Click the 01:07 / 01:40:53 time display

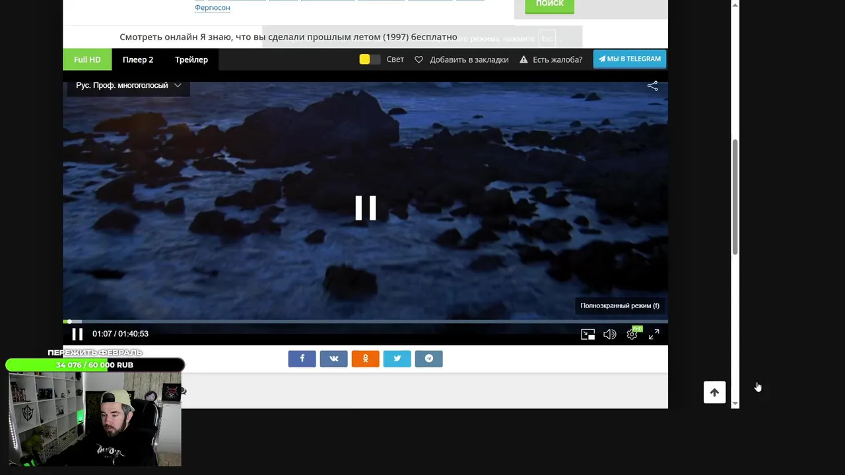120,334
